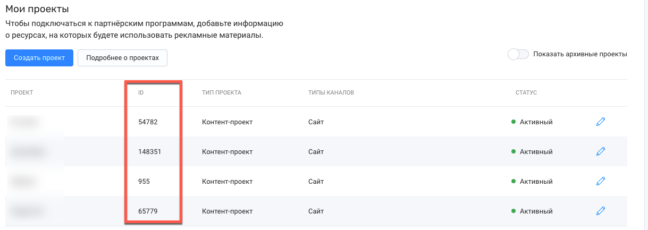Click the blurred project name in first row

[26, 122]
